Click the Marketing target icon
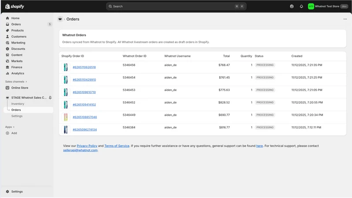This screenshot has width=352, height=198. 7,43
